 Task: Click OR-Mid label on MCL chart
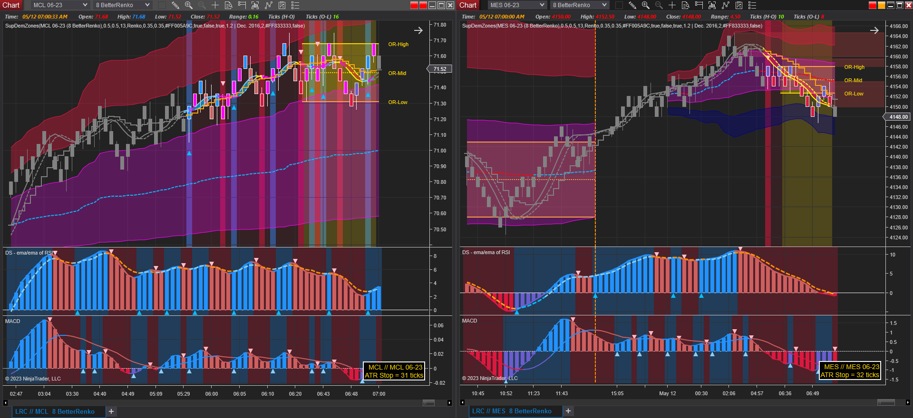click(398, 73)
